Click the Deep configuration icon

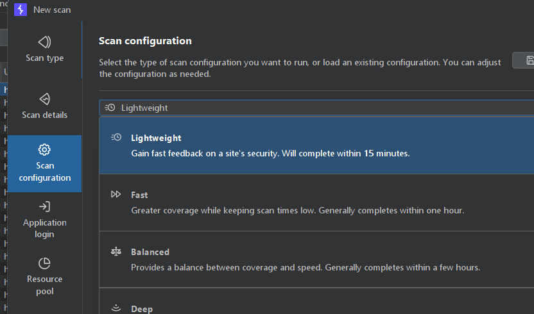tap(116, 308)
